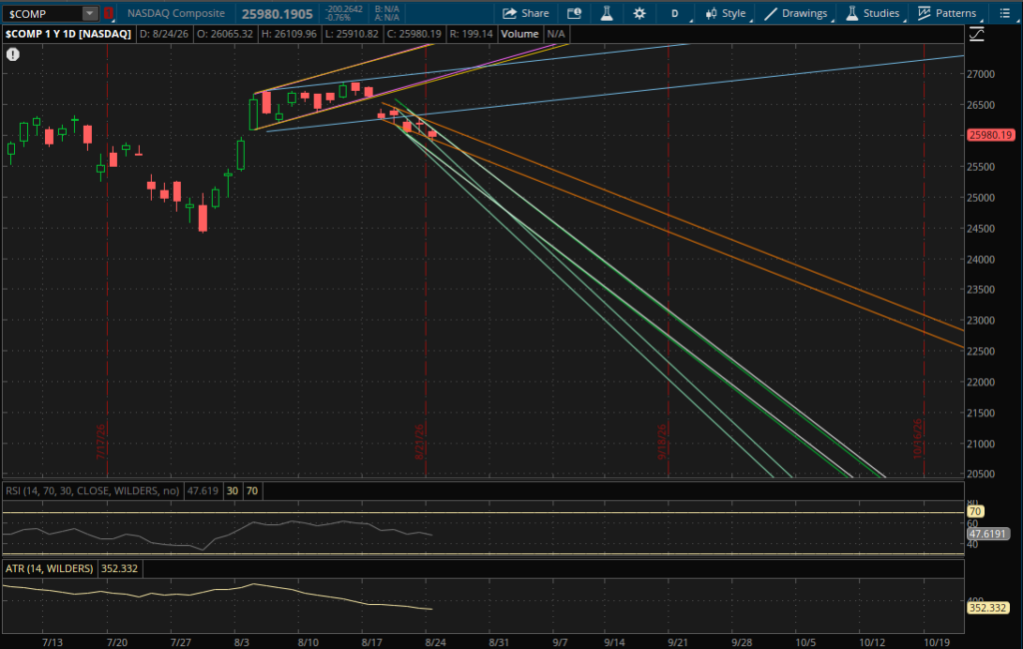This screenshot has height=649, width=1023.
Task: Click the Volume label in chart header
Action: (x=519, y=34)
